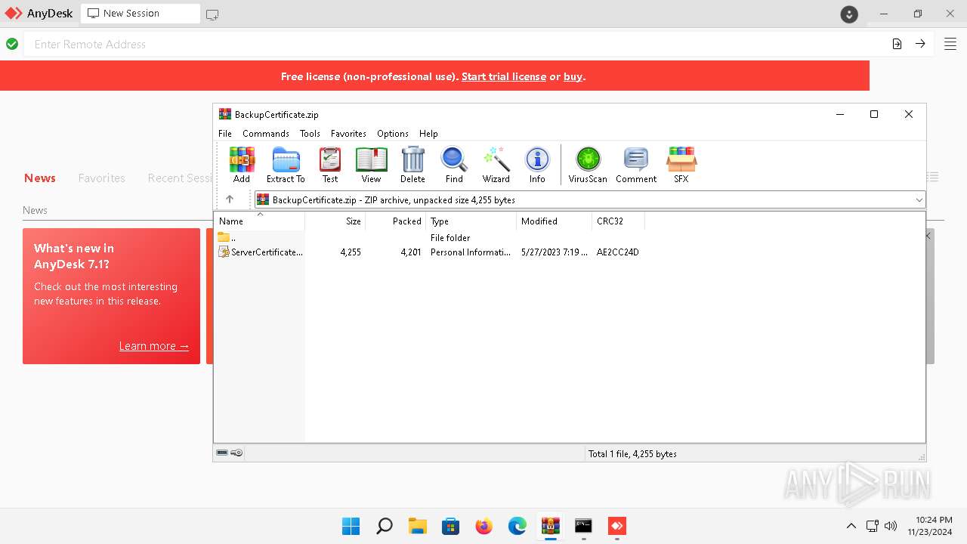967x544 pixels.
Task: Expand the archive path dropdown
Action: pyautogui.click(x=919, y=200)
